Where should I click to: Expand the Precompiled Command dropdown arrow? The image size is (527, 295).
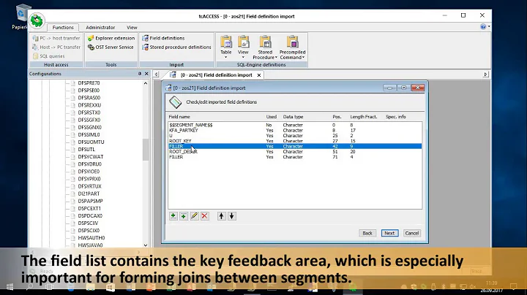click(x=303, y=58)
